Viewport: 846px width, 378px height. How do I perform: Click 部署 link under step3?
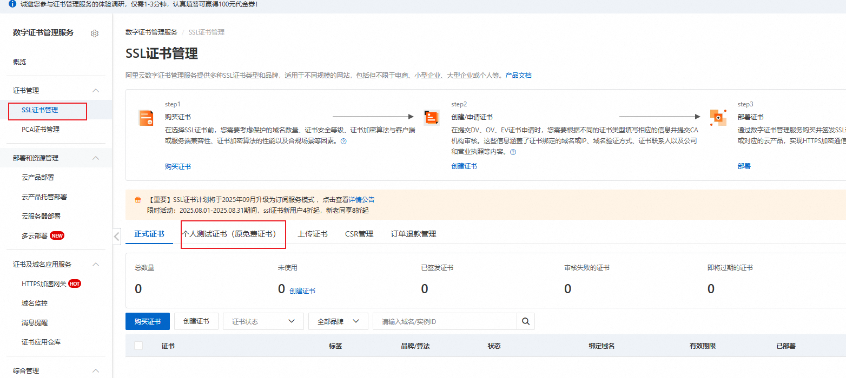tap(744, 166)
